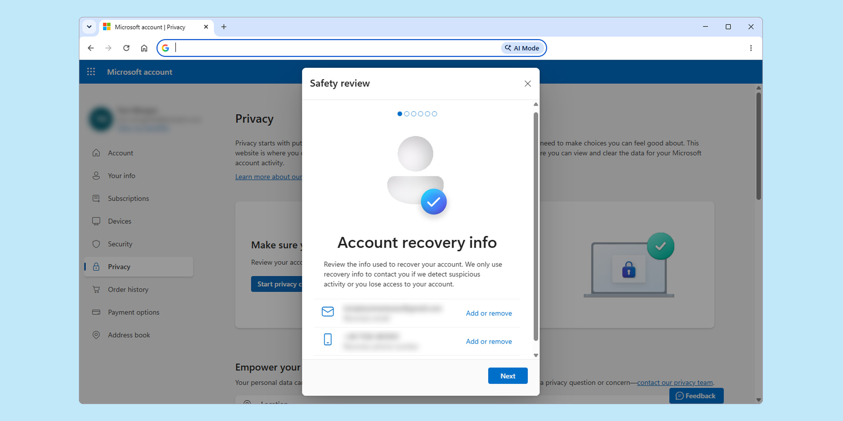
Task: Click the Account recovery info heading
Action: (x=417, y=243)
